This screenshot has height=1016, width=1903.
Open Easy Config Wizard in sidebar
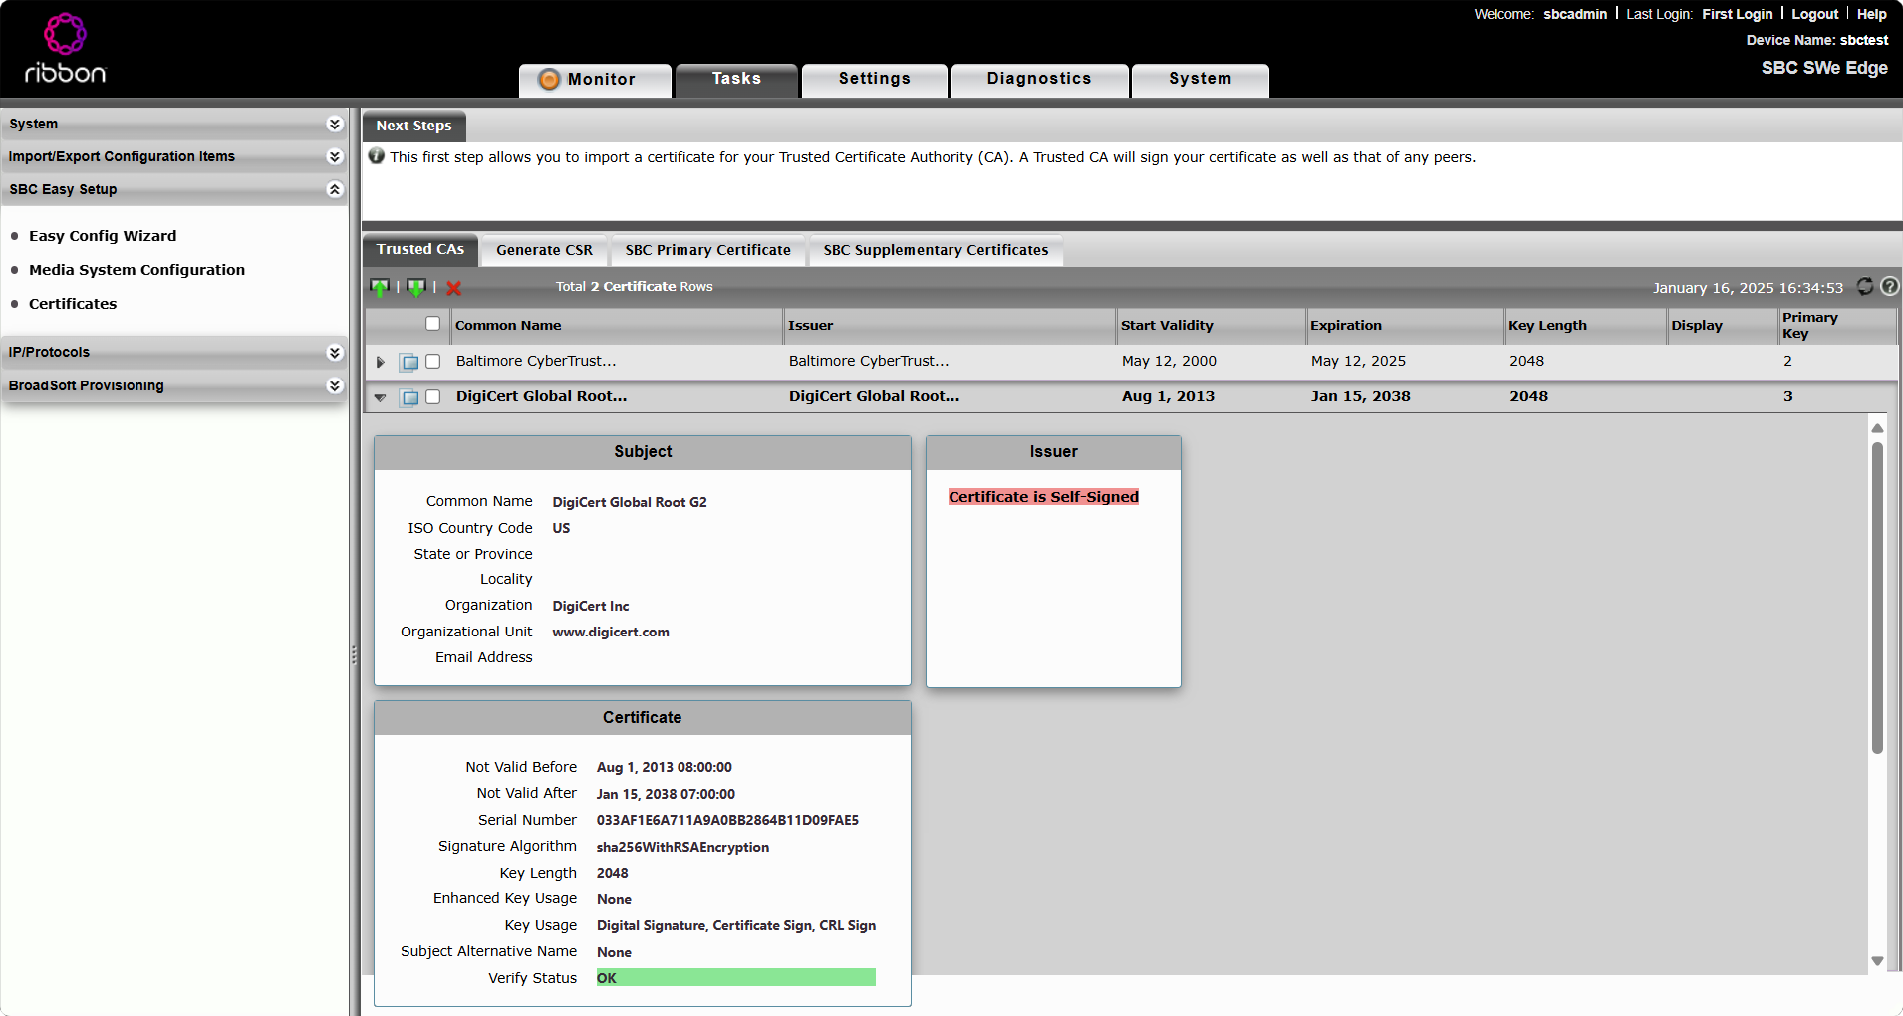click(x=103, y=236)
